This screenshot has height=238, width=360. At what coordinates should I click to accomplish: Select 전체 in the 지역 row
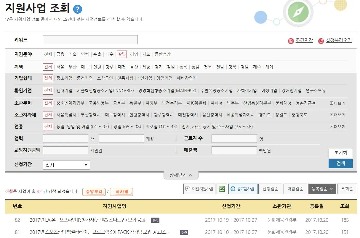click(x=48, y=67)
